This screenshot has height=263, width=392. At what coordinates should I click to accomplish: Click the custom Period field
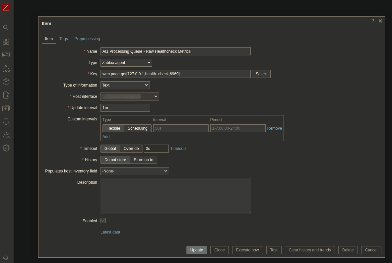(238, 128)
